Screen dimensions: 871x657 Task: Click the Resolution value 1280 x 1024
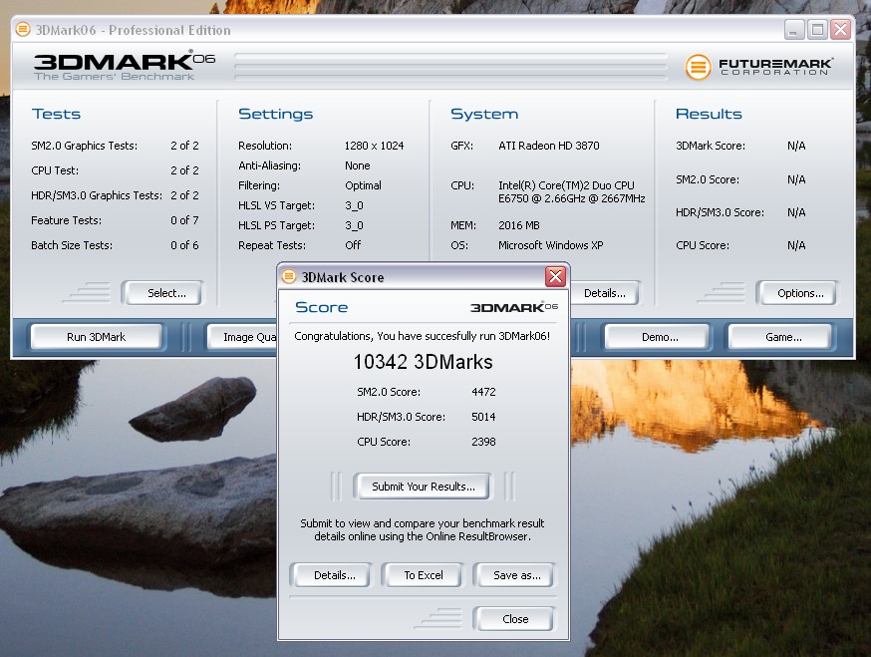point(374,146)
